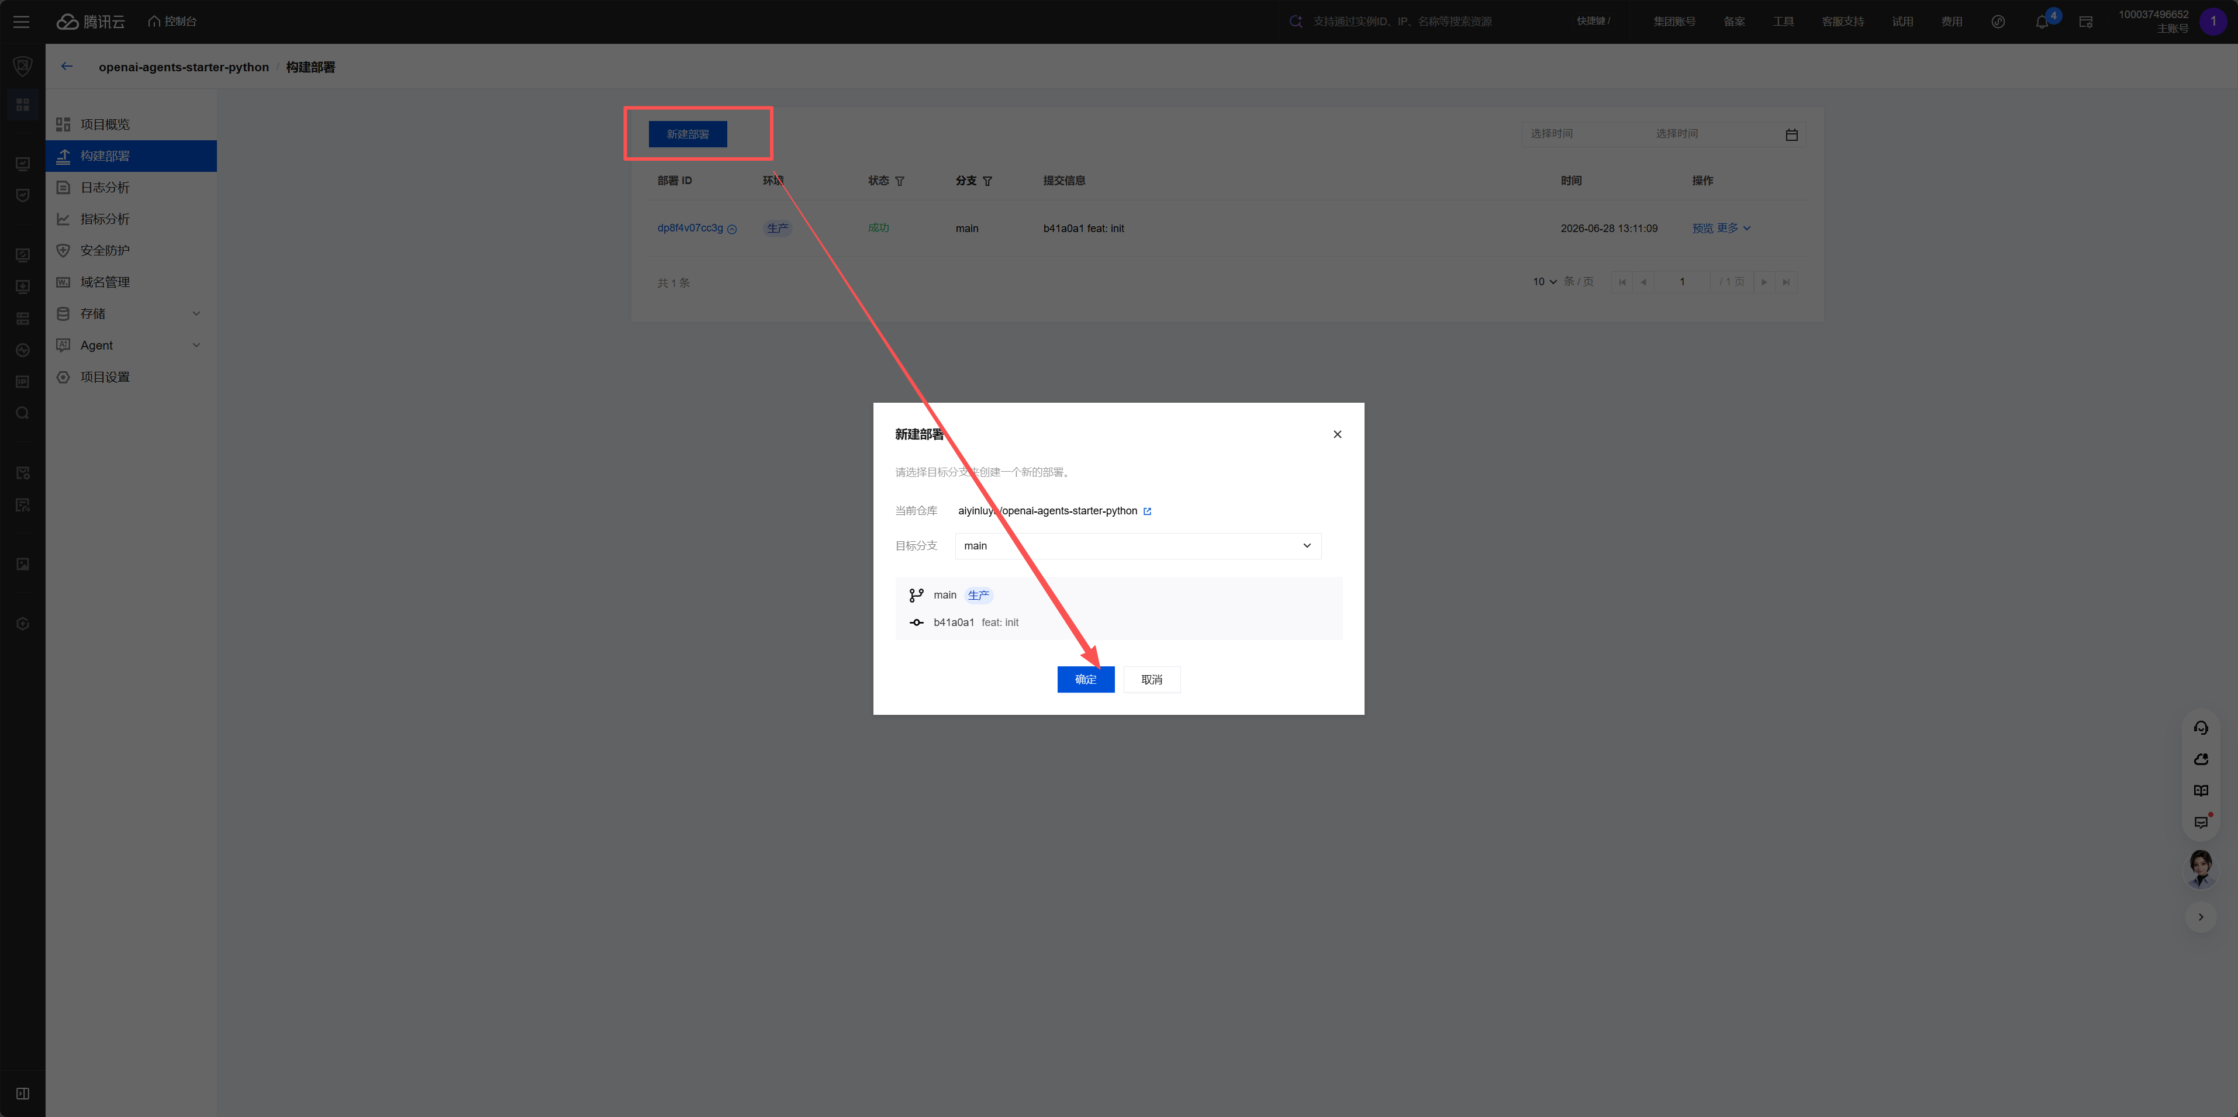Open the hamburger menu in top bar

(22, 22)
